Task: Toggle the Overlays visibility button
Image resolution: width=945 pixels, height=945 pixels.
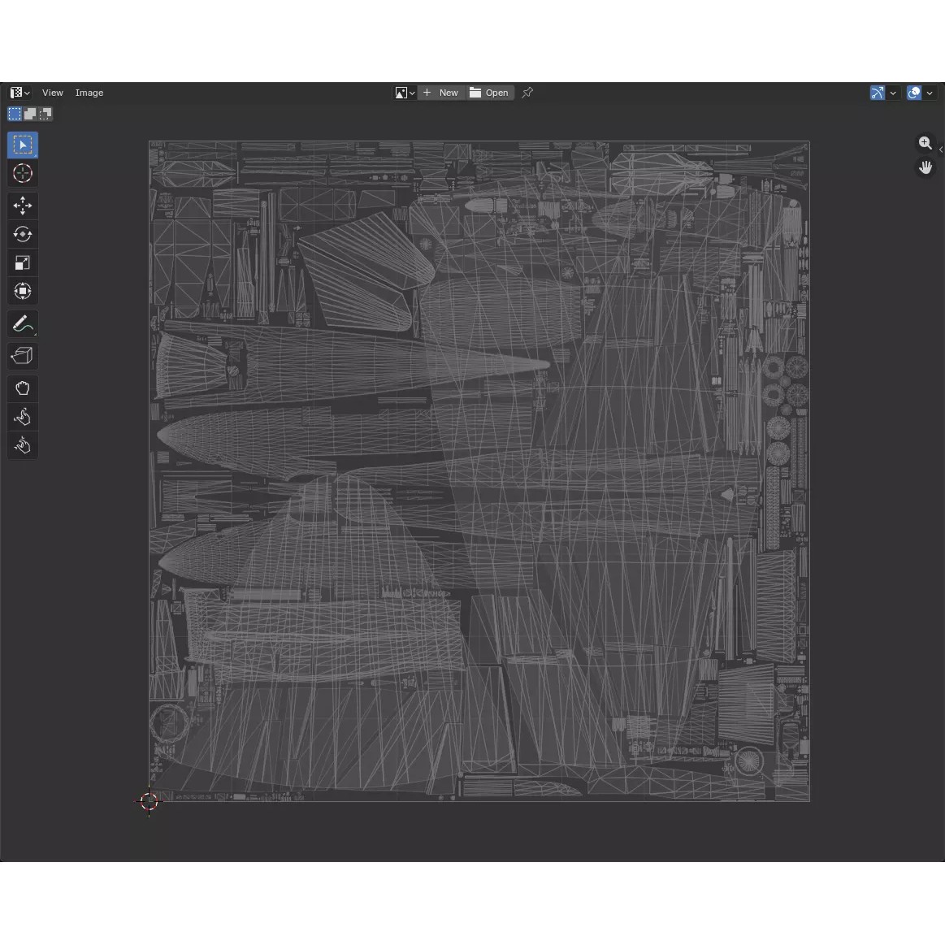Action: [x=915, y=93]
